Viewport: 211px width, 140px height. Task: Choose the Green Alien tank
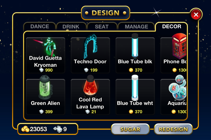click(45, 97)
